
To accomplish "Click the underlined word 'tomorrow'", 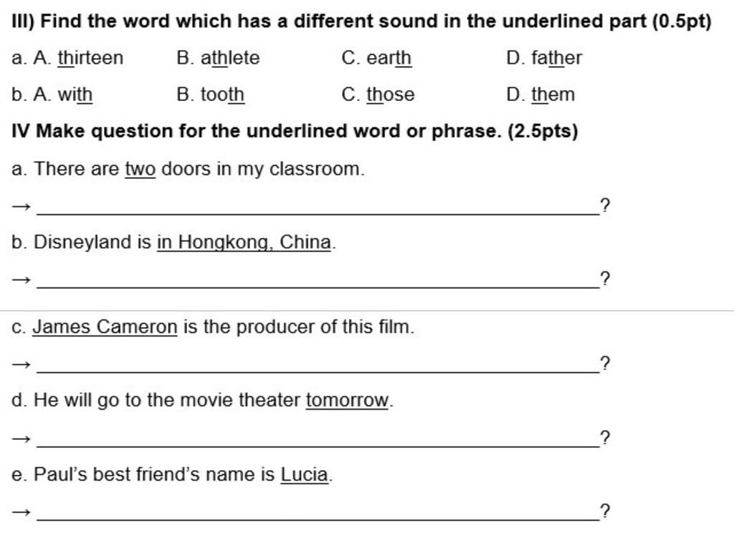I will [348, 400].
